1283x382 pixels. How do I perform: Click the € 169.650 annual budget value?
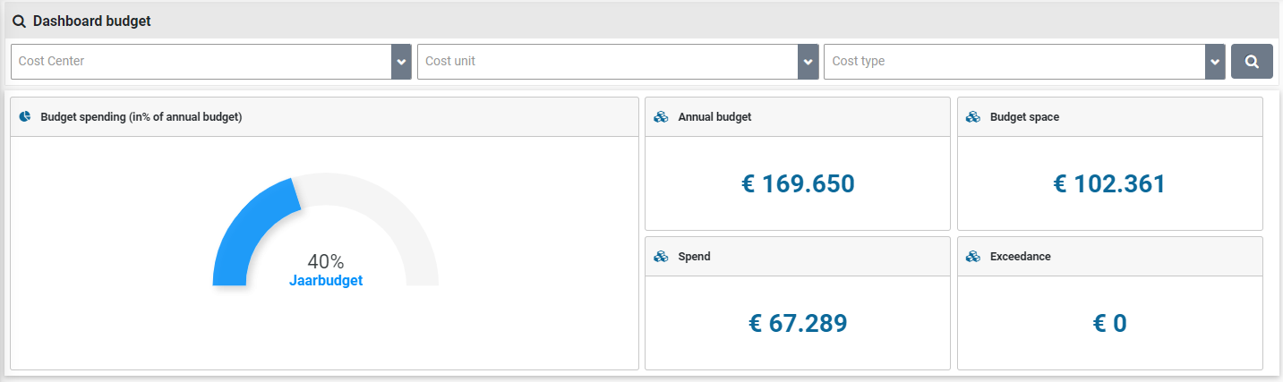tap(798, 184)
